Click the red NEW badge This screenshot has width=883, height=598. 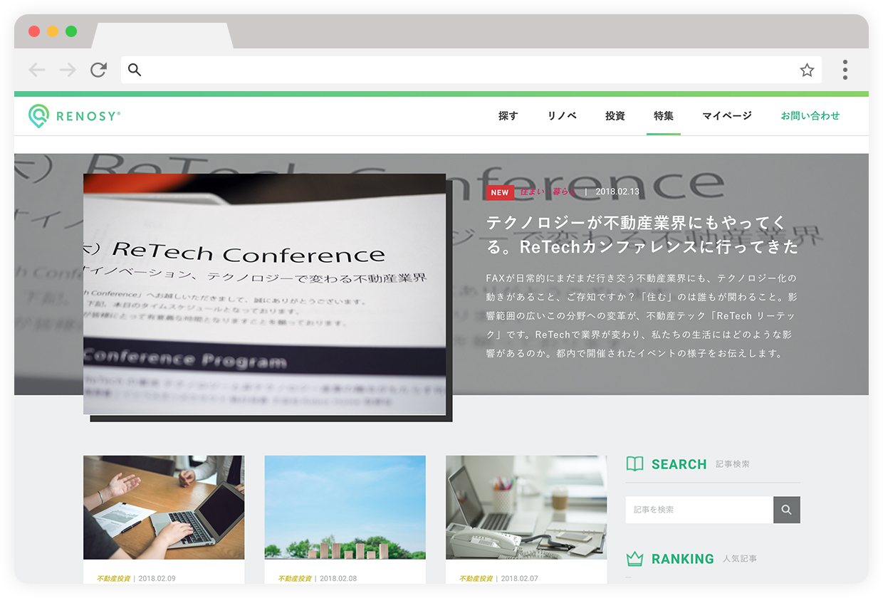click(x=500, y=192)
